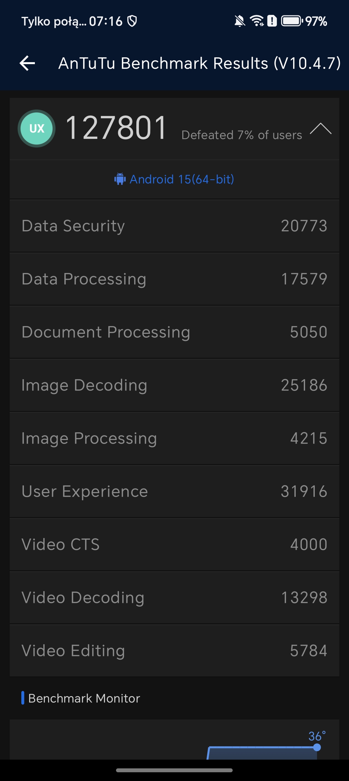The height and width of the screenshot is (781, 349).
Task: Tap the Video Decoding result row
Action: (x=174, y=598)
